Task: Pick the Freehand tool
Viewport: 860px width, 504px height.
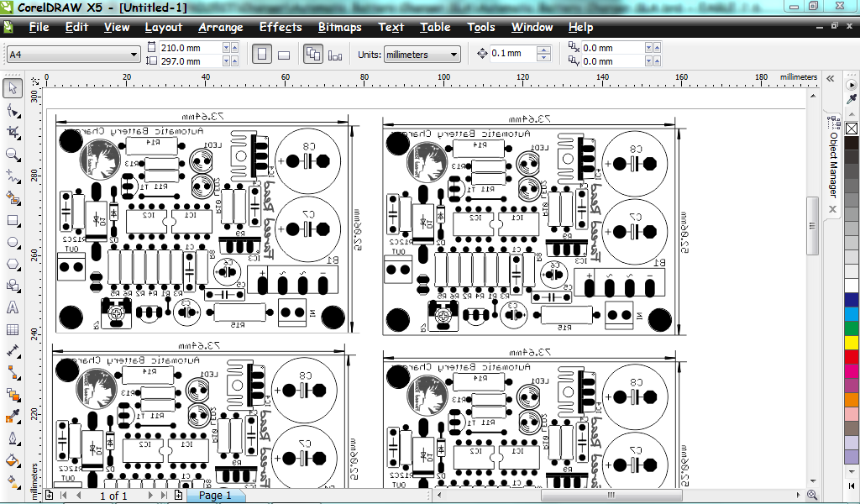Action: click(x=13, y=176)
